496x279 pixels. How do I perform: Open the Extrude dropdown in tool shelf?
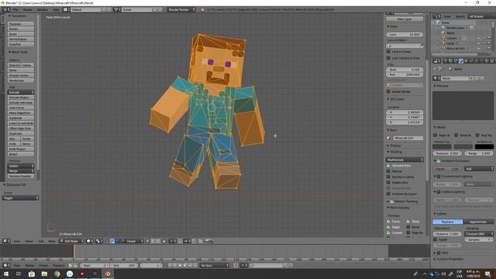click(21, 92)
